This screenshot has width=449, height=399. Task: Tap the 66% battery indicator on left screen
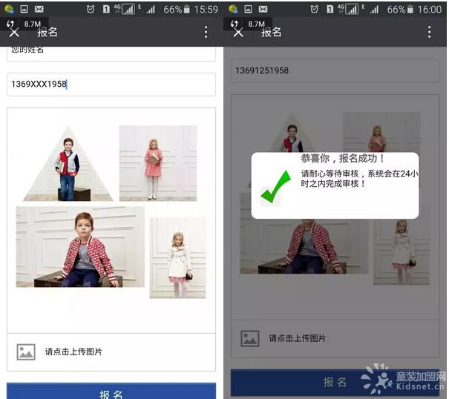177,10
